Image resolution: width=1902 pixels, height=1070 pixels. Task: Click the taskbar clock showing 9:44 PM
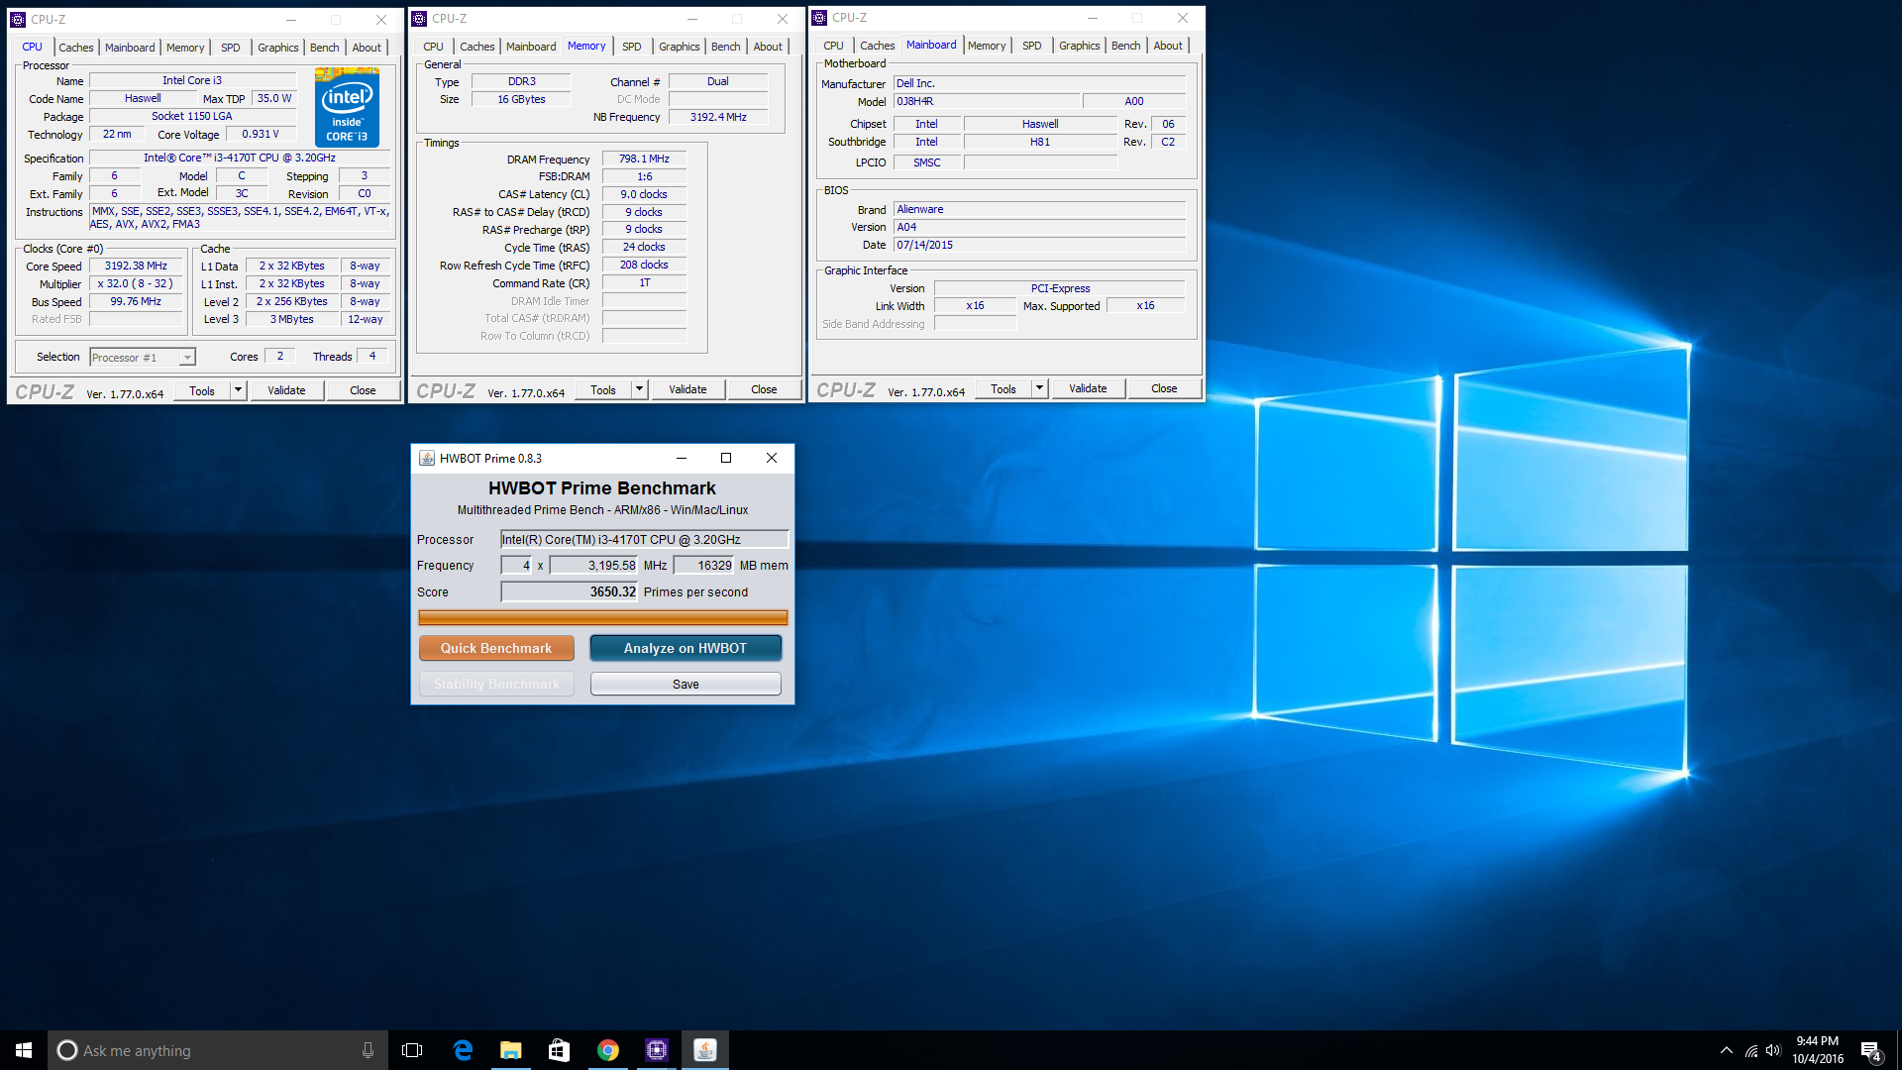[x=1817, y=1050]
